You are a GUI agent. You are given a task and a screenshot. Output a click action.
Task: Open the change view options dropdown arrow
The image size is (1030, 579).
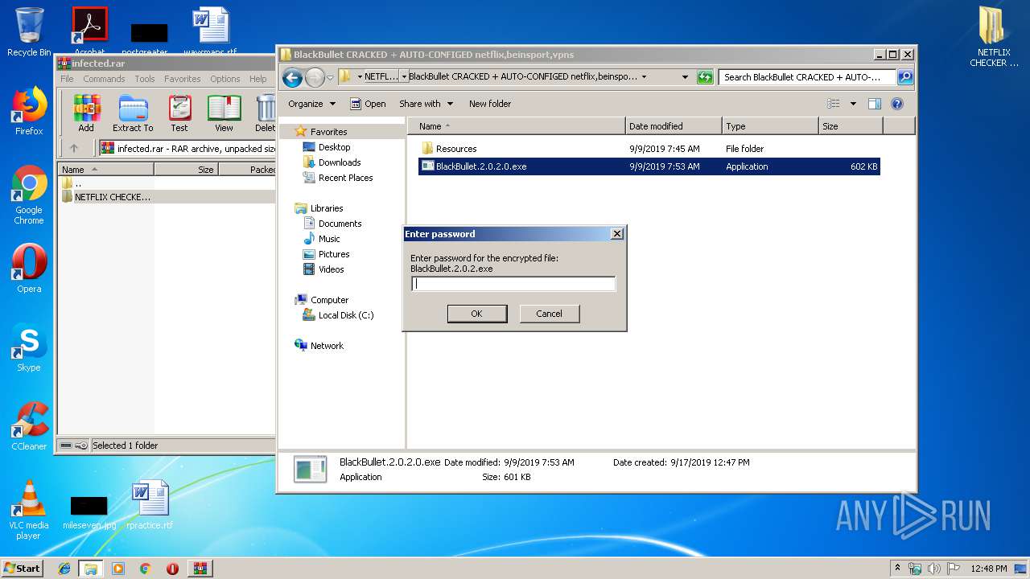pyautogui.click(x=853, y=104)
